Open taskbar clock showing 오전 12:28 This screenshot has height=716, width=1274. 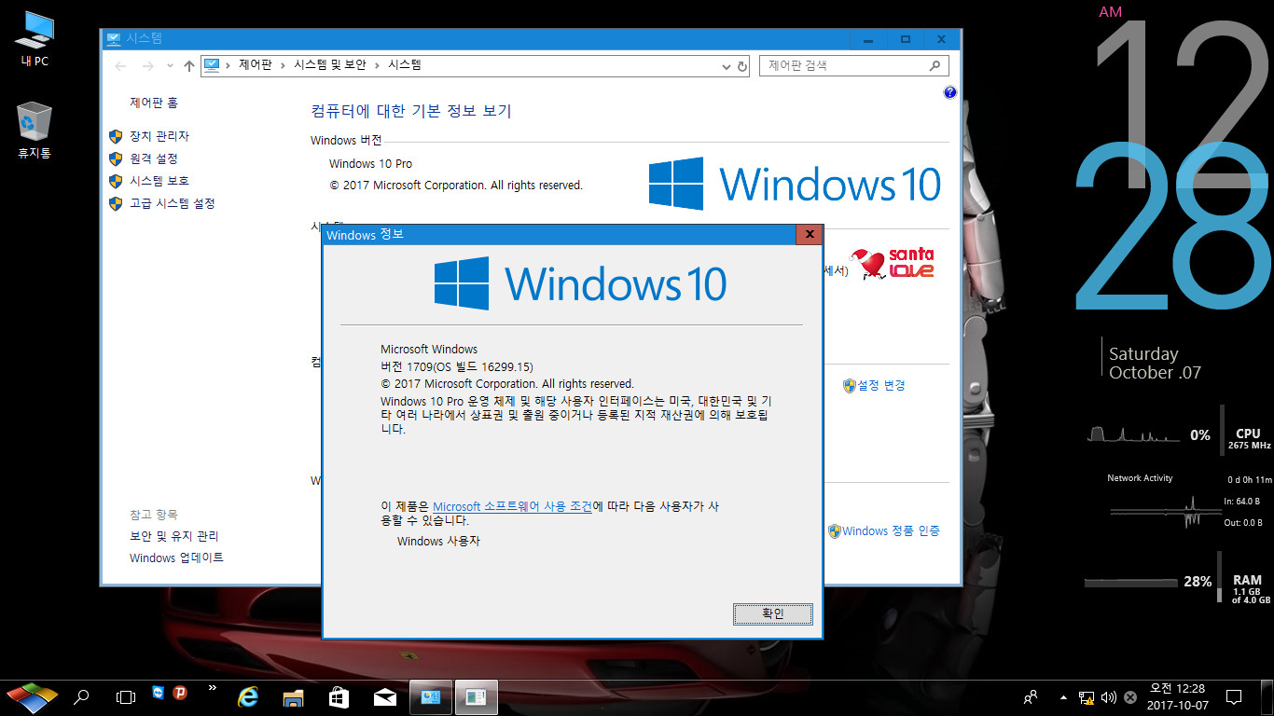tap(1175, 696)
